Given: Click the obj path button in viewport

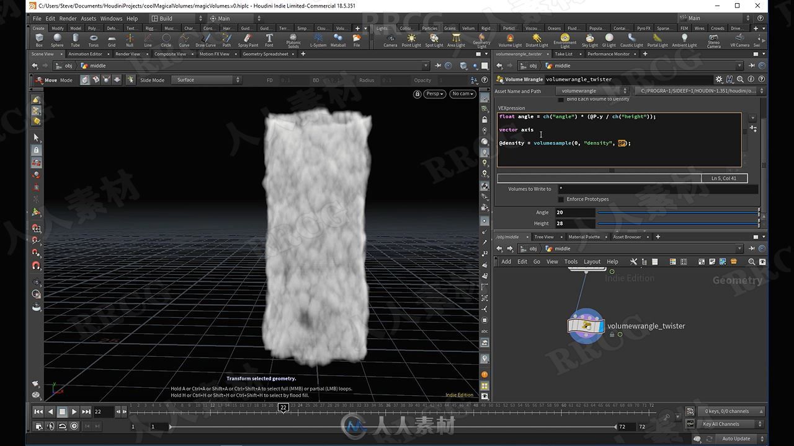Looking at the screenshot, I should pyautogui.click(x=68, y=66).
